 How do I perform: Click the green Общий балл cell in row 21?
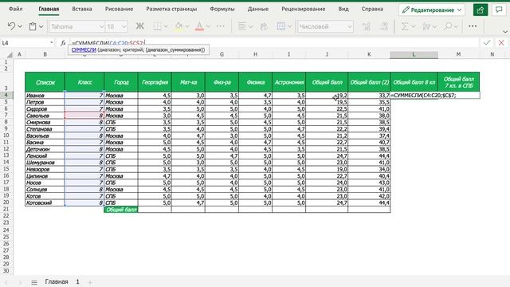pyautogui.click(x=121, y=210)
